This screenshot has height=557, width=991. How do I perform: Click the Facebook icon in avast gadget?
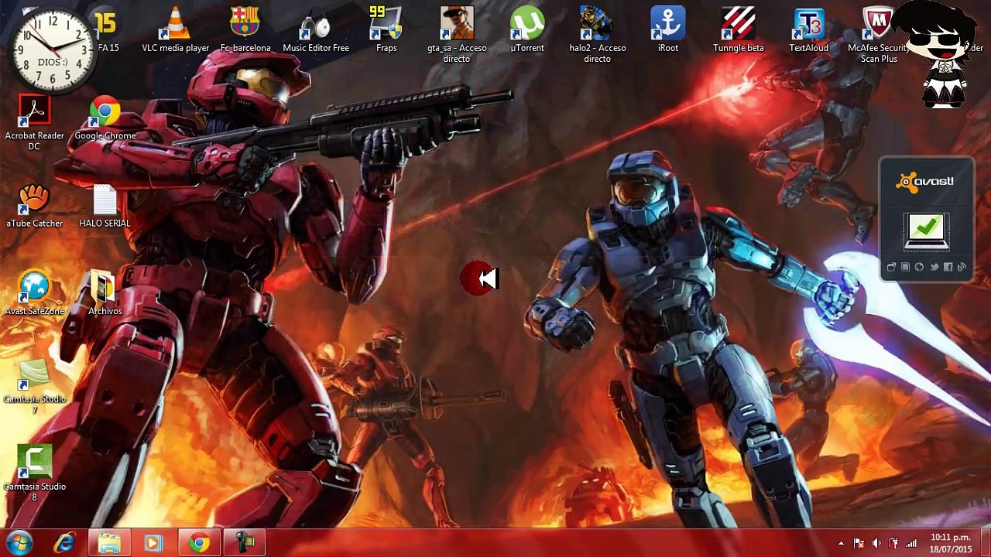tap(948, 267)
